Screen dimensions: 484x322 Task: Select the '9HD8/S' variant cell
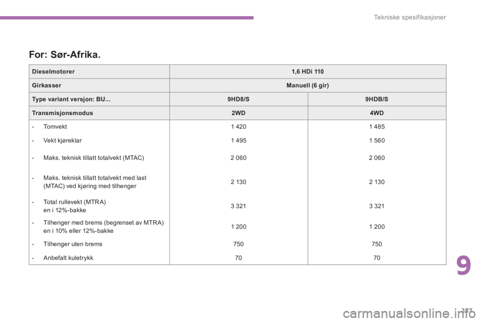coord(238,100)
